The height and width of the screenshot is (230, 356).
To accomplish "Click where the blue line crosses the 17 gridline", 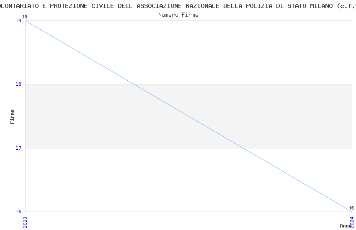I will pyautogui.click(x=243, y=148).
